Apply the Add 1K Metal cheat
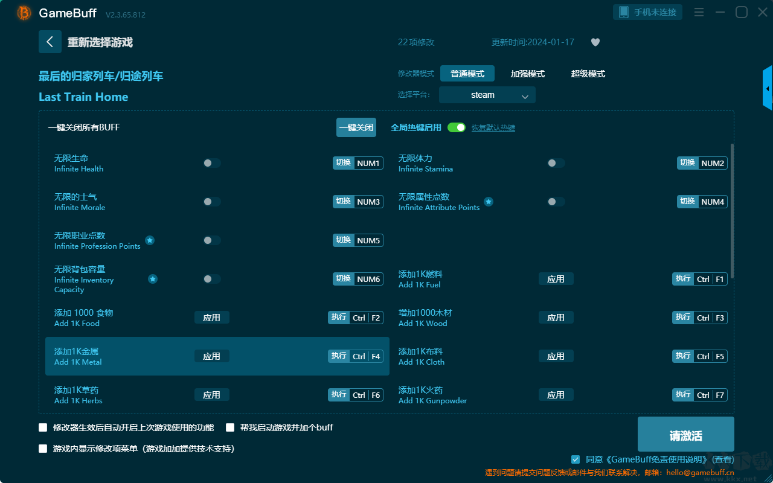 click(x=212, y=356)
